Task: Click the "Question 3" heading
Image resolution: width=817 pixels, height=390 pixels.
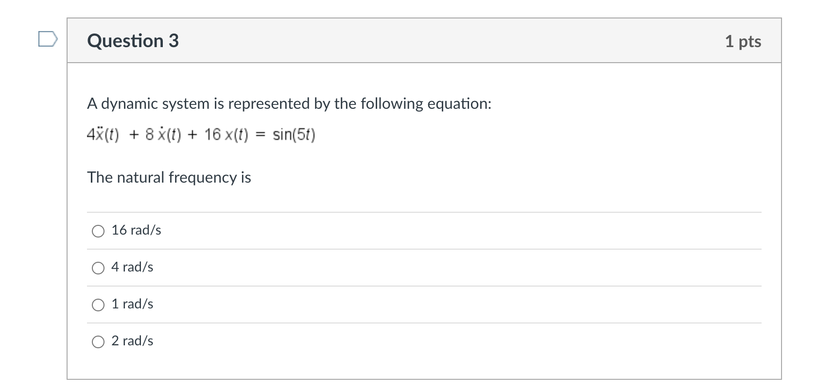Action: [133, 41]
